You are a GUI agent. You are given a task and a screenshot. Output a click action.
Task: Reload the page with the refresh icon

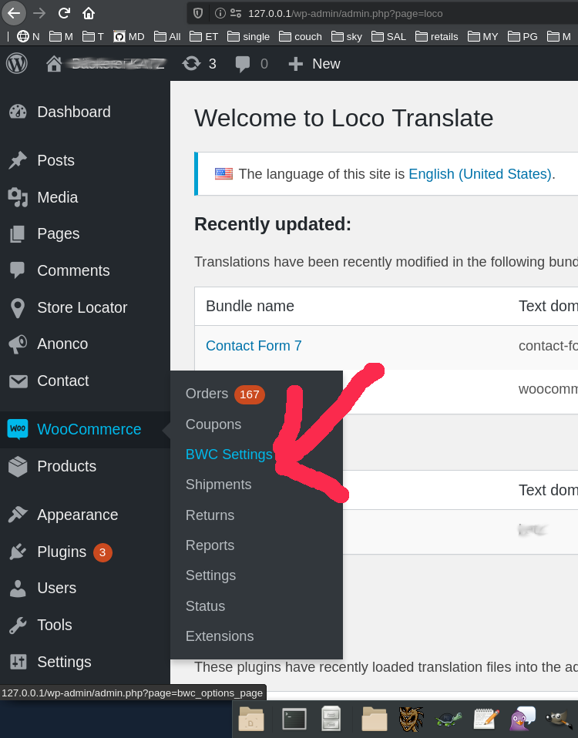coord(64,13)
